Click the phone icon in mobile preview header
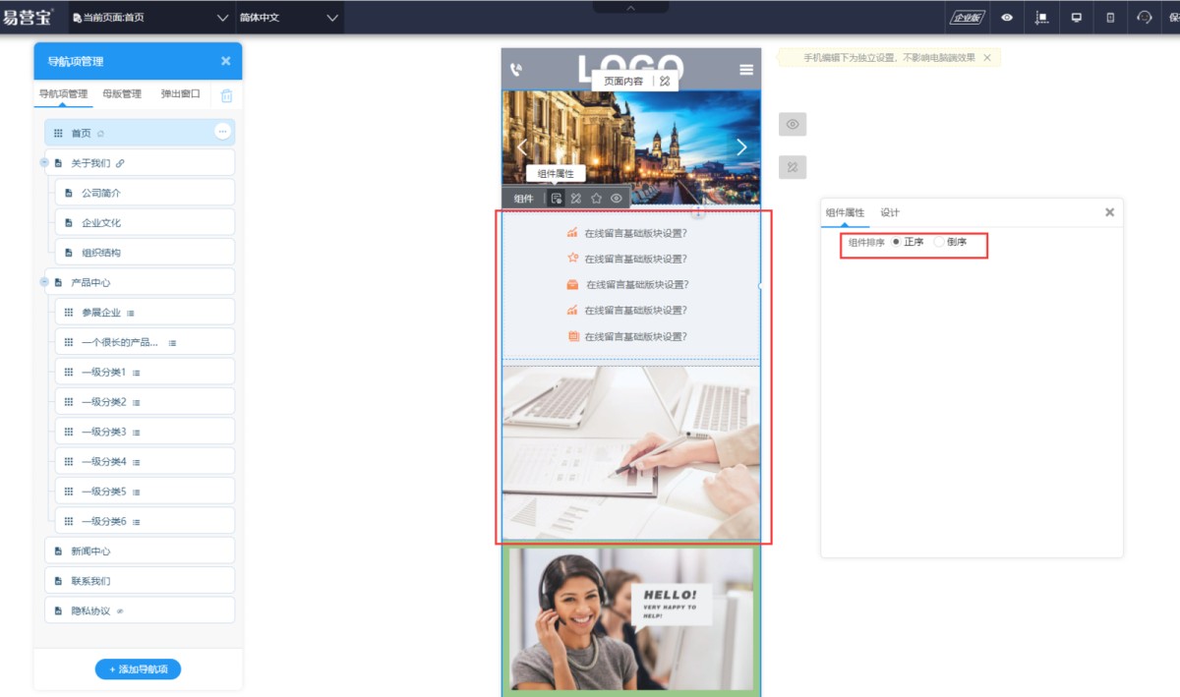The width and height of the screenshot is (1180, 697). [516, 70]
